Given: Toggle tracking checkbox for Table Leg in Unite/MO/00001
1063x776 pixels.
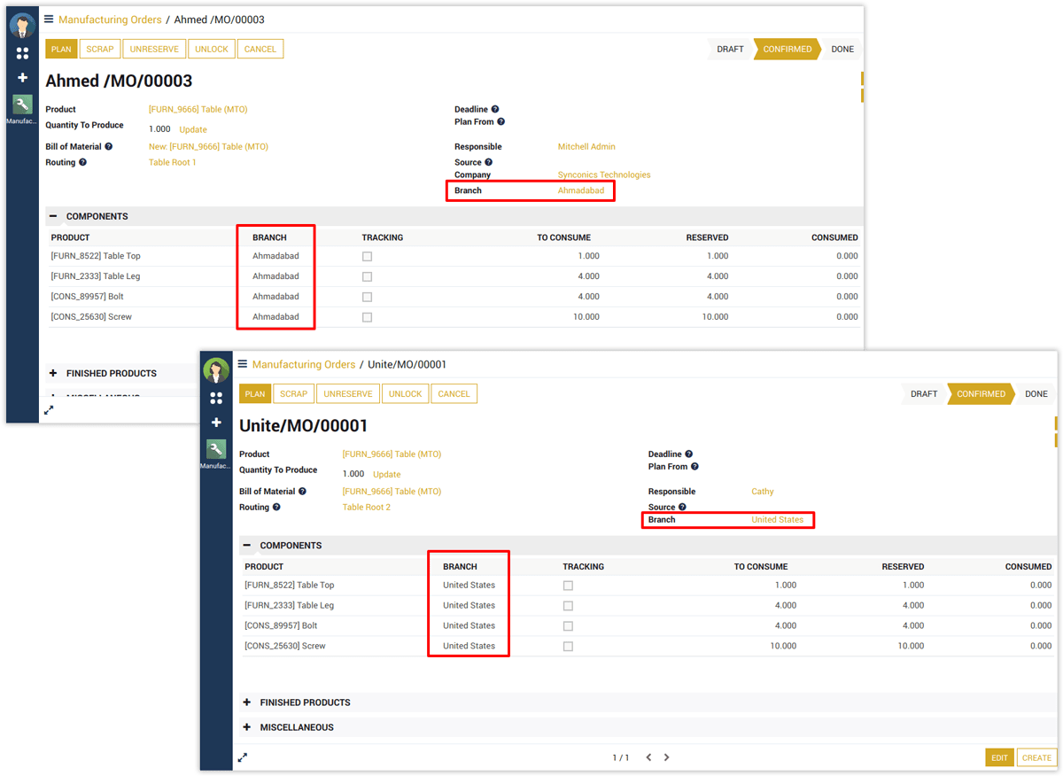Looking at the screenshot, I should pyautogui.click(x=568, y=606).
